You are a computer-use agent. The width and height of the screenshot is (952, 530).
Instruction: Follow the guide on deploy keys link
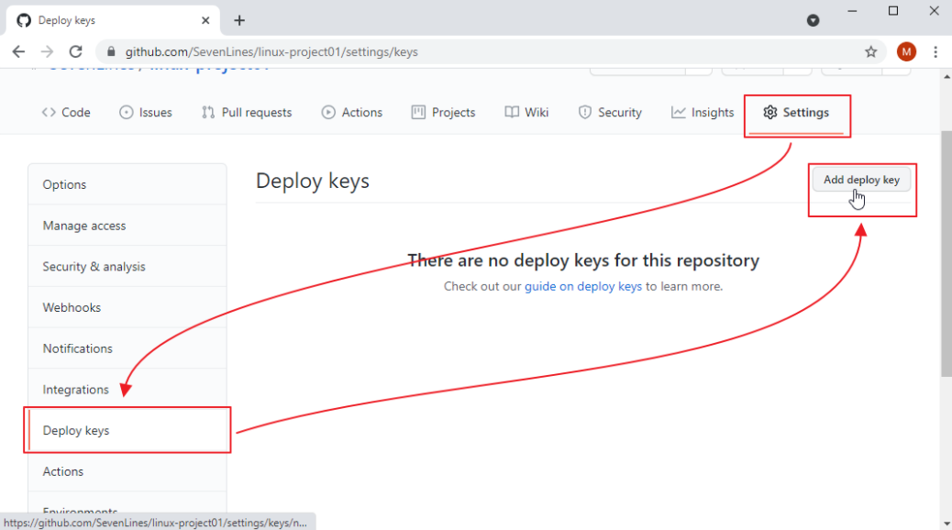coord(583,286)
